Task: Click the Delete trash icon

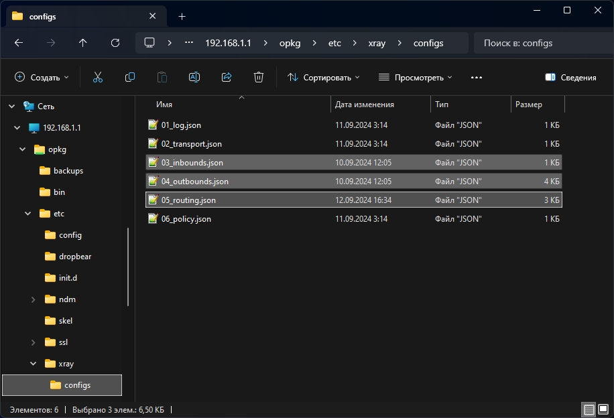Action: point(259,78)
